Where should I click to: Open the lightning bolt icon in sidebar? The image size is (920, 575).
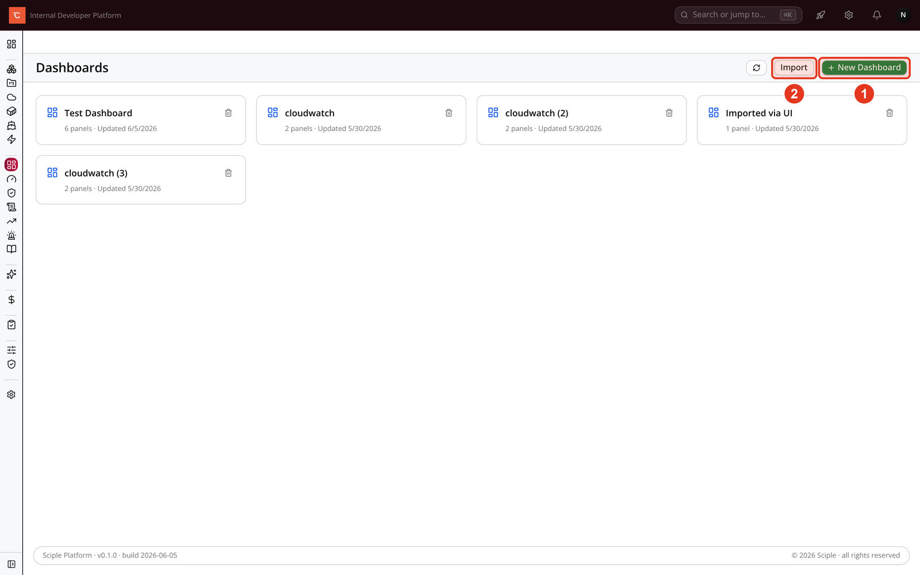coord(11,139)
